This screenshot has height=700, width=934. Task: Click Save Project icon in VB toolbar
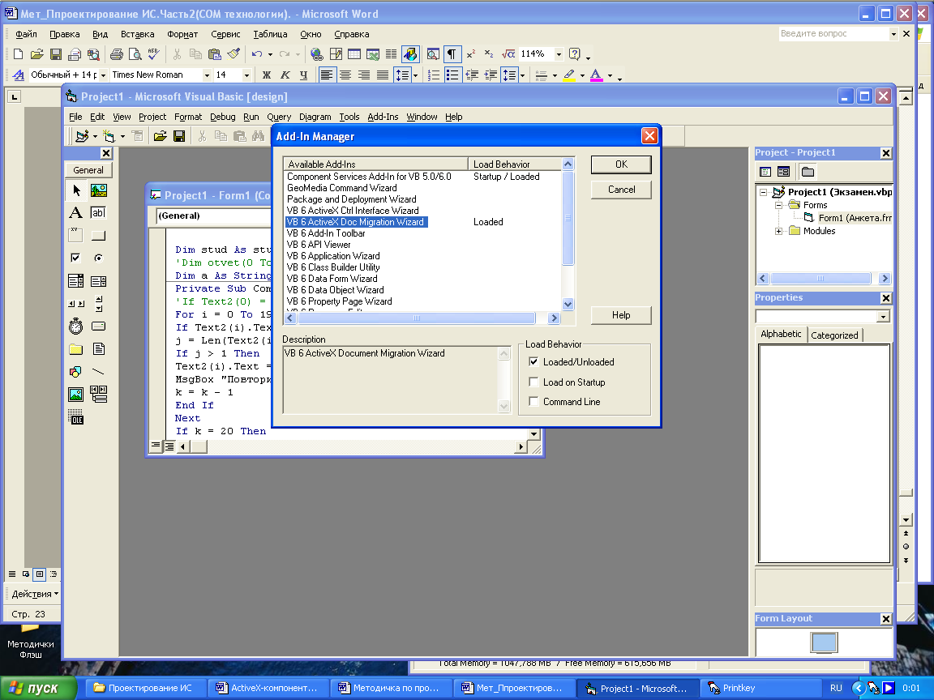coord(178,136)
